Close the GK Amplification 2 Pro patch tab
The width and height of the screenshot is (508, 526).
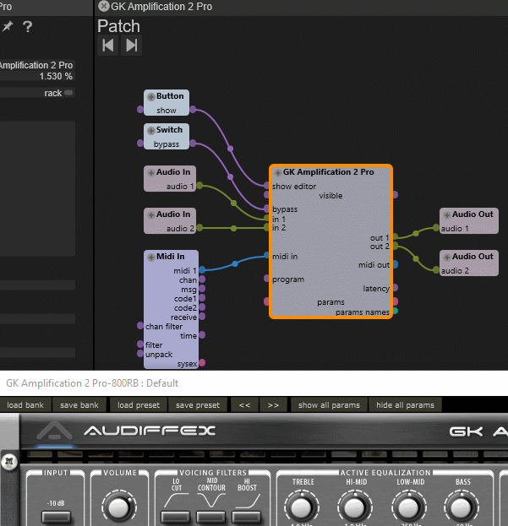[104, 6]
